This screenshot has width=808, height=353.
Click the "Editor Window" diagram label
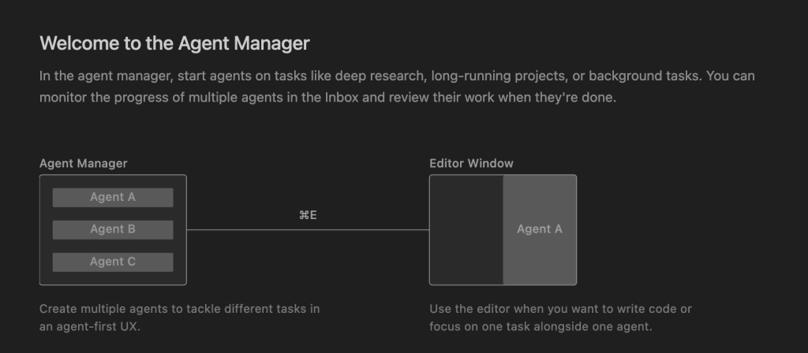pyautogui.click(x=471, y=163)
